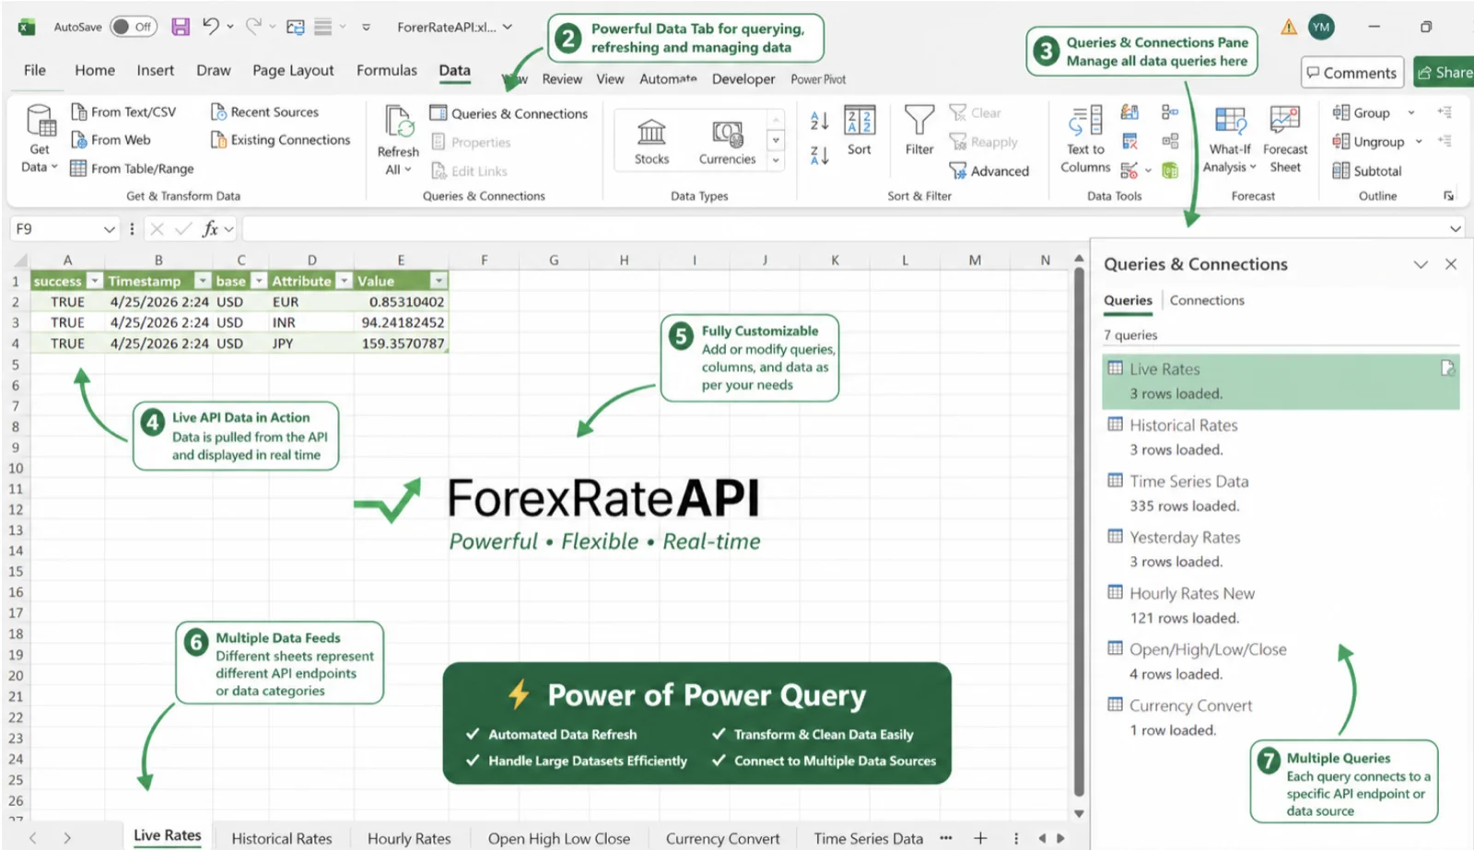Click the formula bar input field

[x=843, y=228]
